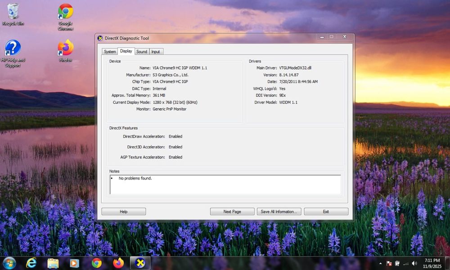Click AGP Texture Acceleration 'Enabled' value
This screenshot has width=450, height=270.
175,157
